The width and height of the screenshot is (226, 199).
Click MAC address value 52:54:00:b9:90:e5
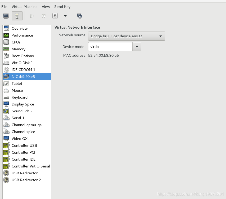pyautogui.click(x=103, y=55)
